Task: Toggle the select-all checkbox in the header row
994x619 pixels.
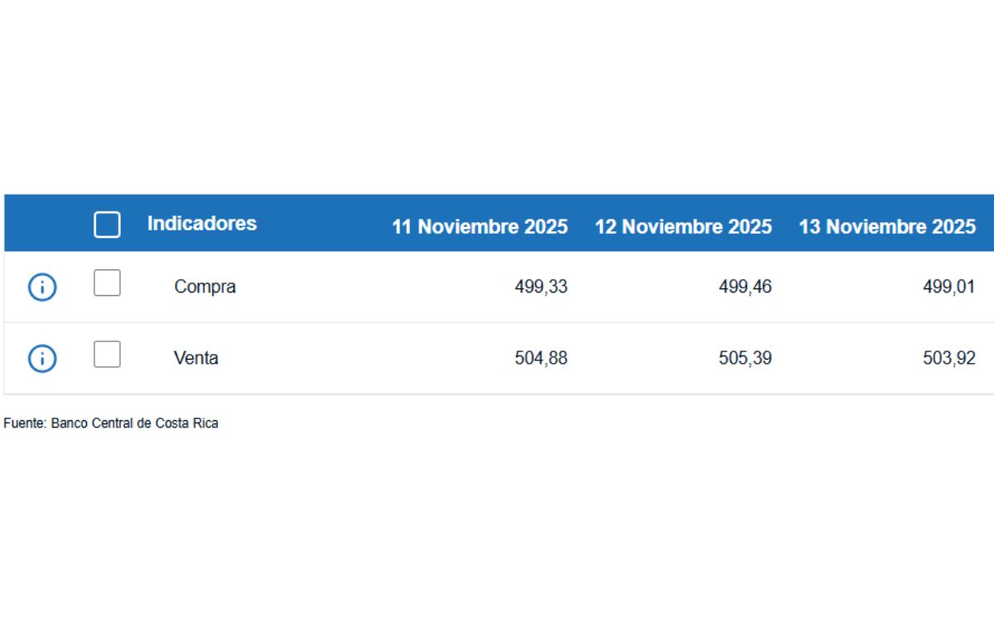Action: pyautogui.click(x=107, y=225)
